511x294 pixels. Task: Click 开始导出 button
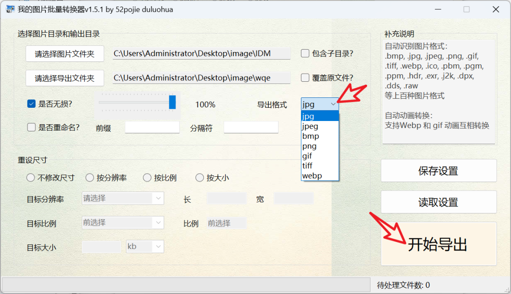coord(439,244)
